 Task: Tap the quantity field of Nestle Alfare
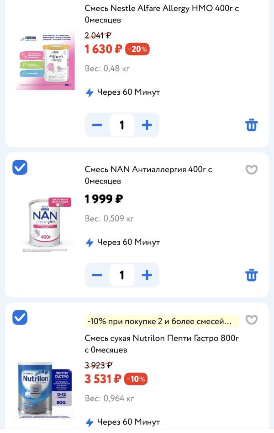tap(122, 125)
